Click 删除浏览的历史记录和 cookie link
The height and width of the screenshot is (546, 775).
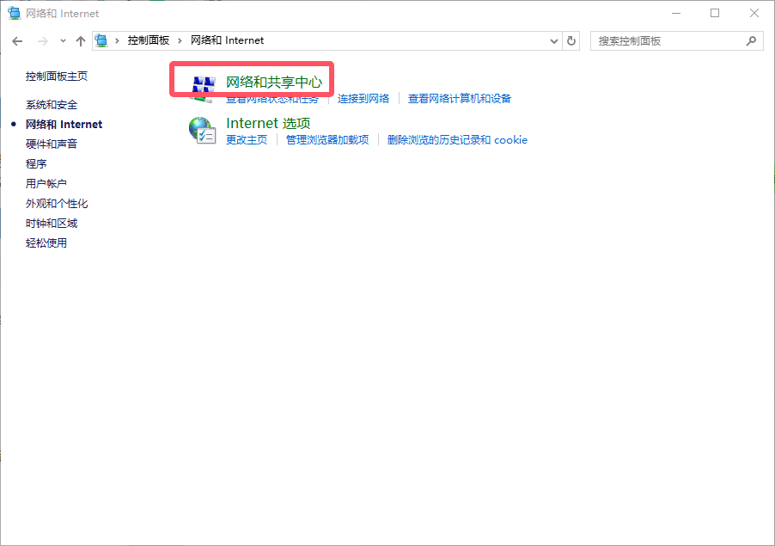(x=457, y=140)
